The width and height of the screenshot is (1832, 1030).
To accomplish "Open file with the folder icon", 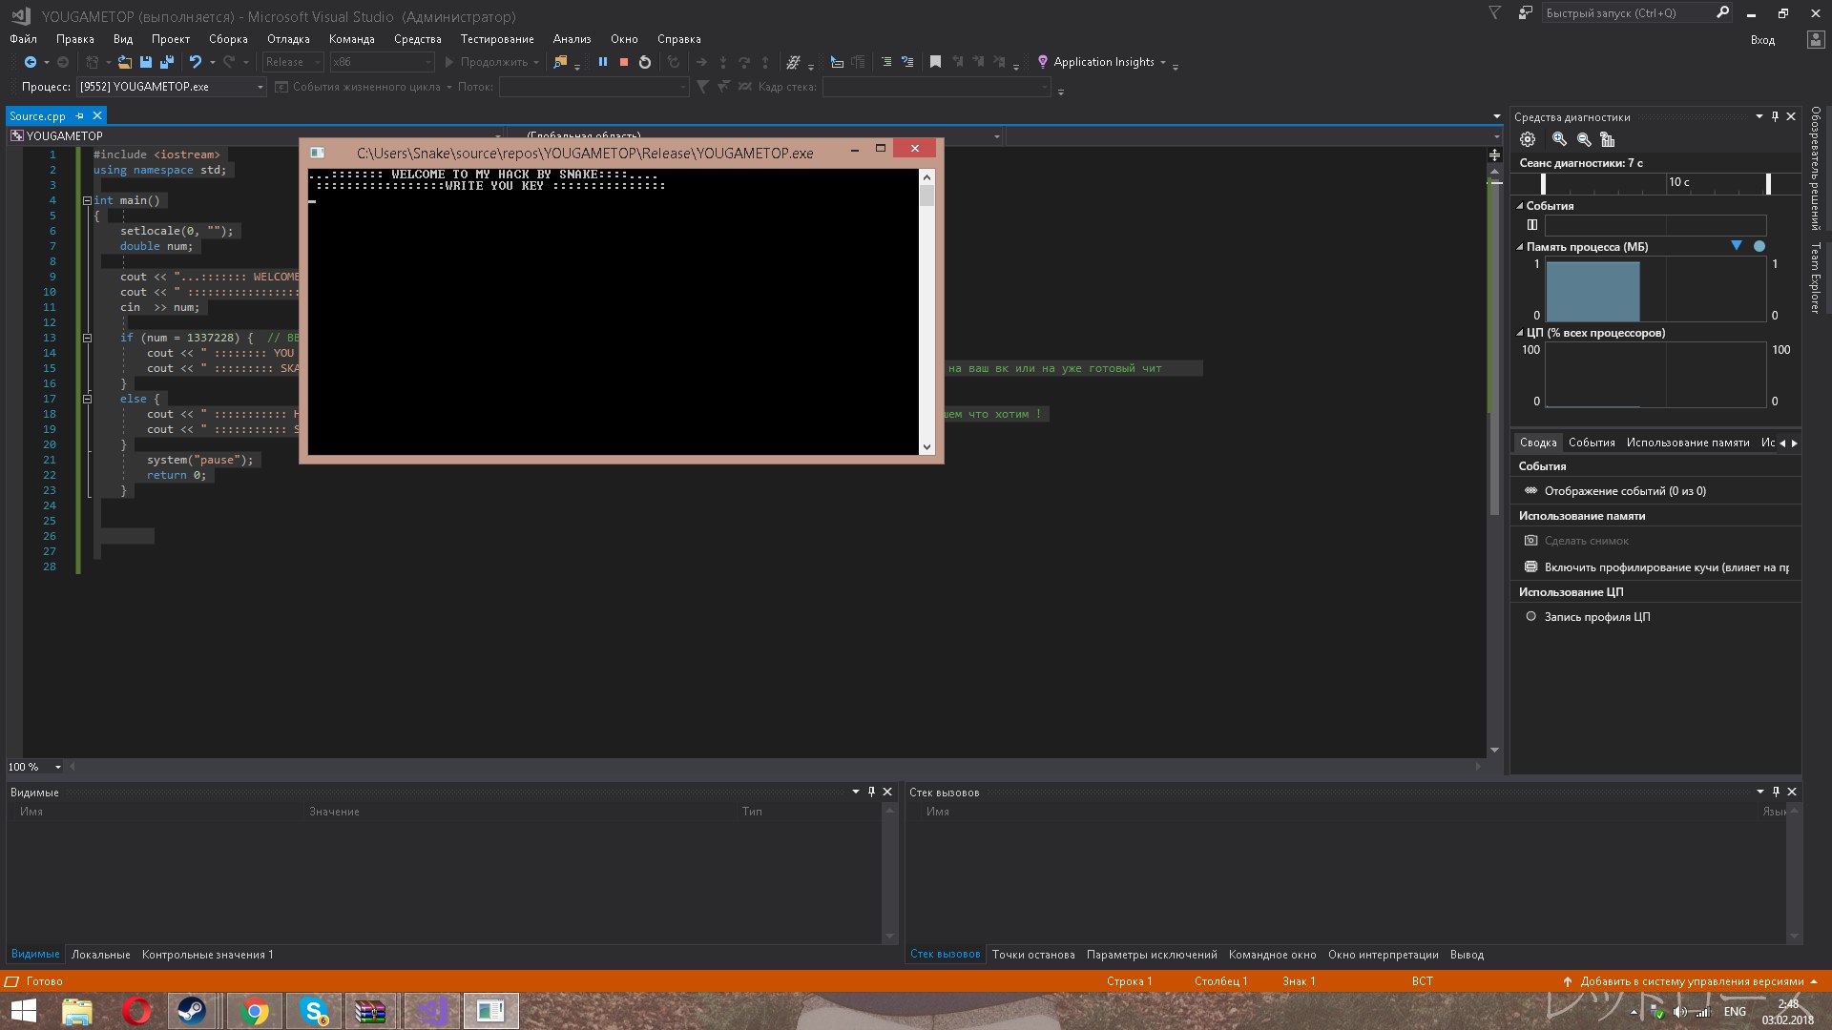I will tap(124, 62).
